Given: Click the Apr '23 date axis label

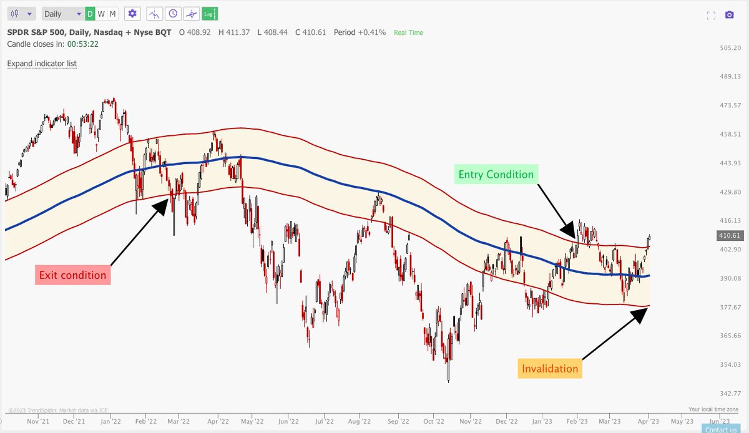Looking at the screenshot, I should (x=647, y=422).
